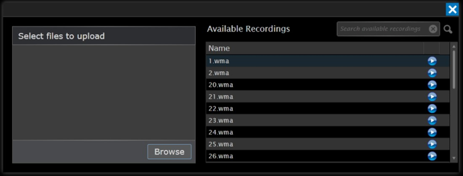
Task: Play the 24.wma recording
Action: click(432, 132)
